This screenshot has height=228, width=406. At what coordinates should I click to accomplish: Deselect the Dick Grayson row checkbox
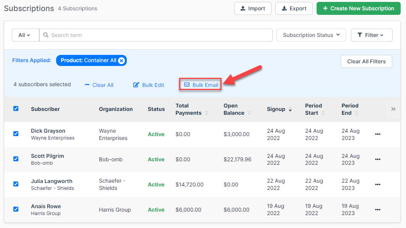[x=16, y=134]
